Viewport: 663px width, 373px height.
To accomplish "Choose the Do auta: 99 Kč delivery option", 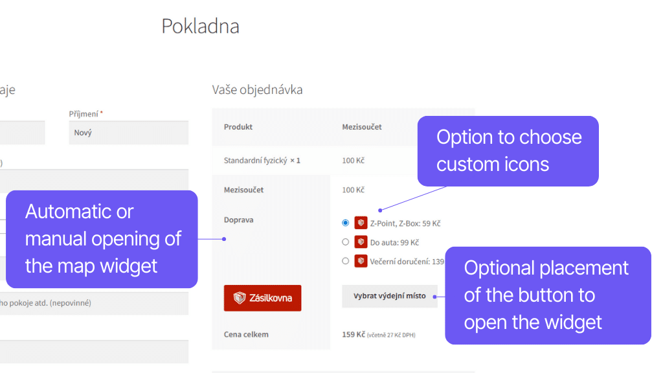I will [x=345, y=242].
